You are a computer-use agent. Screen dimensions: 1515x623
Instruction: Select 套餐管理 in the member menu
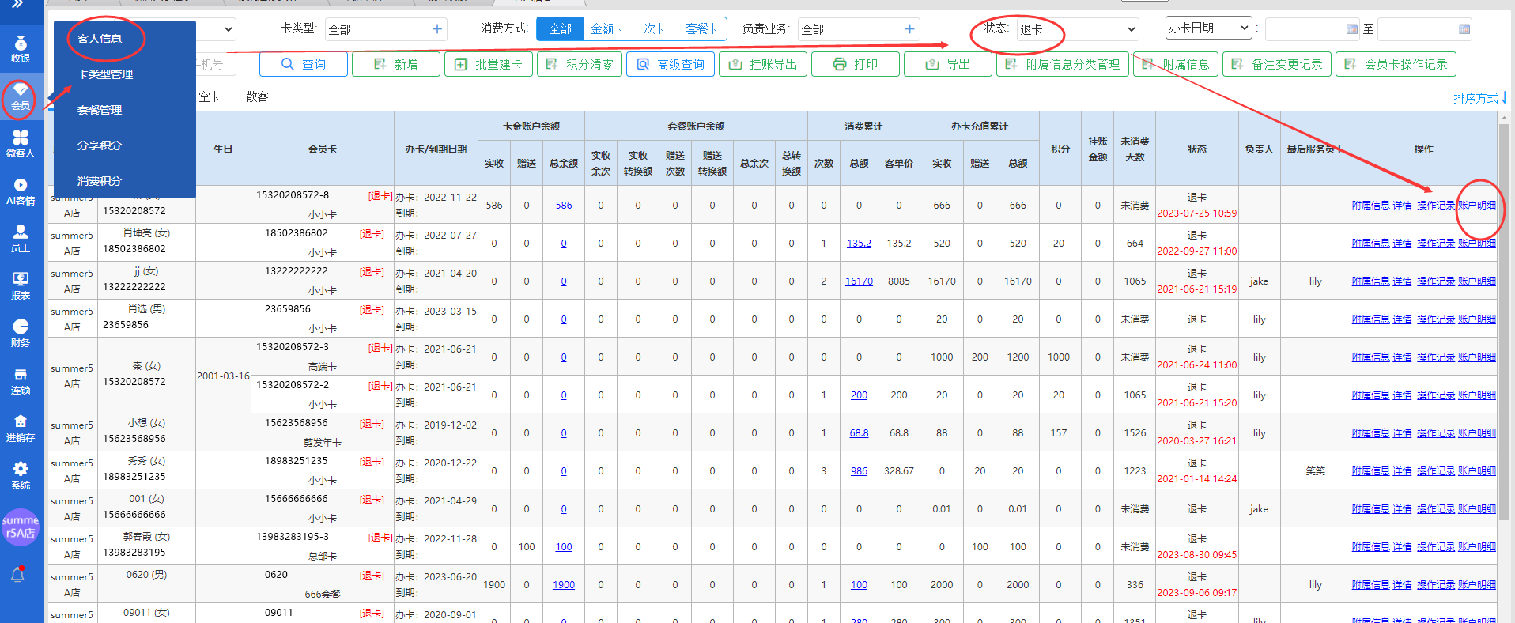click(100, 110)
